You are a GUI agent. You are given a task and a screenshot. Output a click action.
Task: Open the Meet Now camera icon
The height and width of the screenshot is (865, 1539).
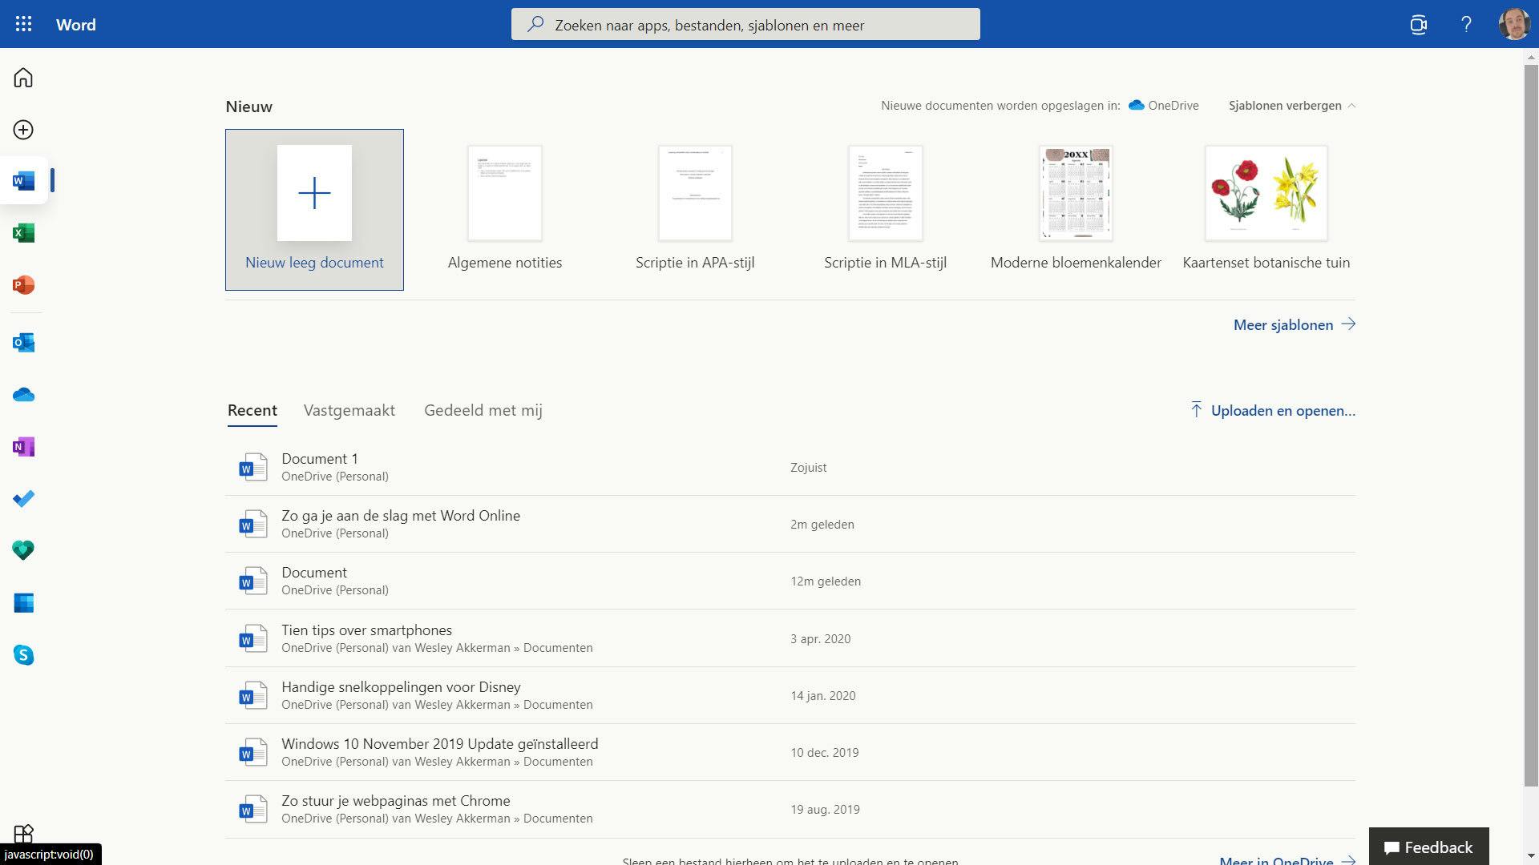pyautogui.click(x=1418, y=24)
